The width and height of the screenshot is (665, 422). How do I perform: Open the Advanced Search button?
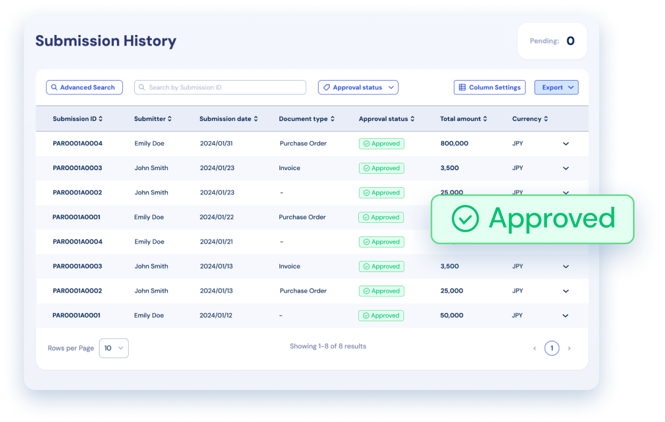[84, 87]
